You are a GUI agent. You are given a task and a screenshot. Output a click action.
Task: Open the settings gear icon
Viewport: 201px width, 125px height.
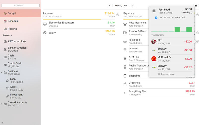196,5
